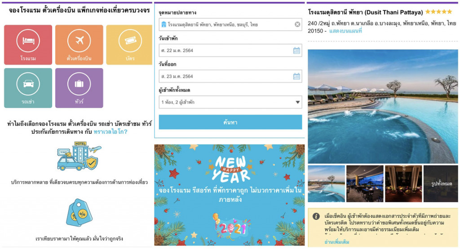Follow the ทราเวลไอโก link
This screenshot has width=460, height=249.
(111, 132)
